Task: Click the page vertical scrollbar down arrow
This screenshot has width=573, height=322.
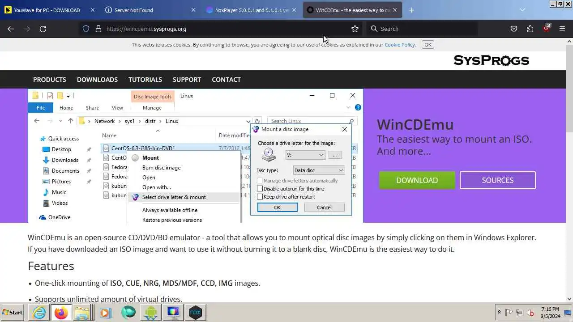Action: point(569,299)
